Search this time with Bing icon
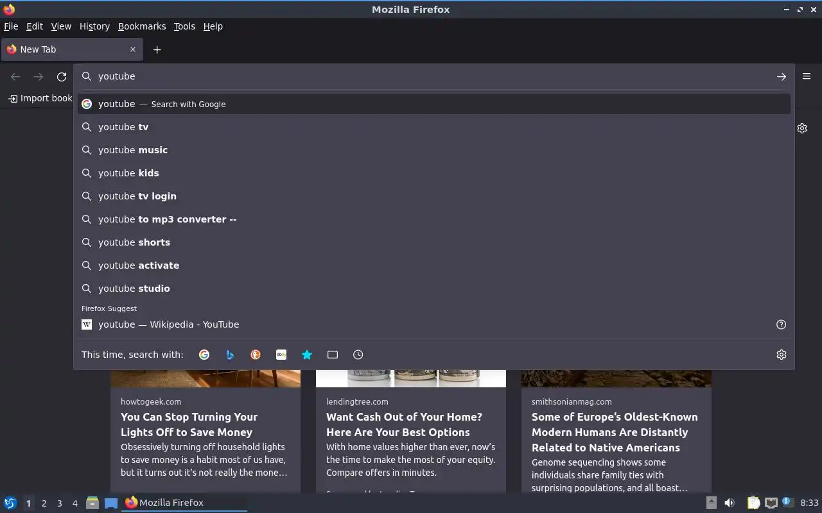 pos(230,355)
